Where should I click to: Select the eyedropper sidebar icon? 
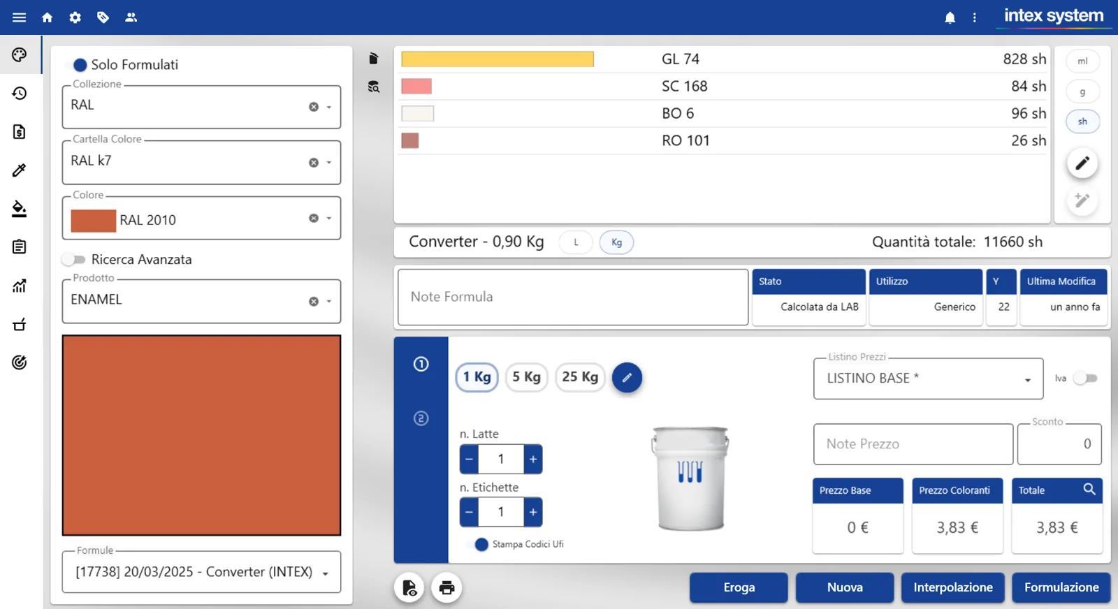pyautogui.click(x=20, y=170)
